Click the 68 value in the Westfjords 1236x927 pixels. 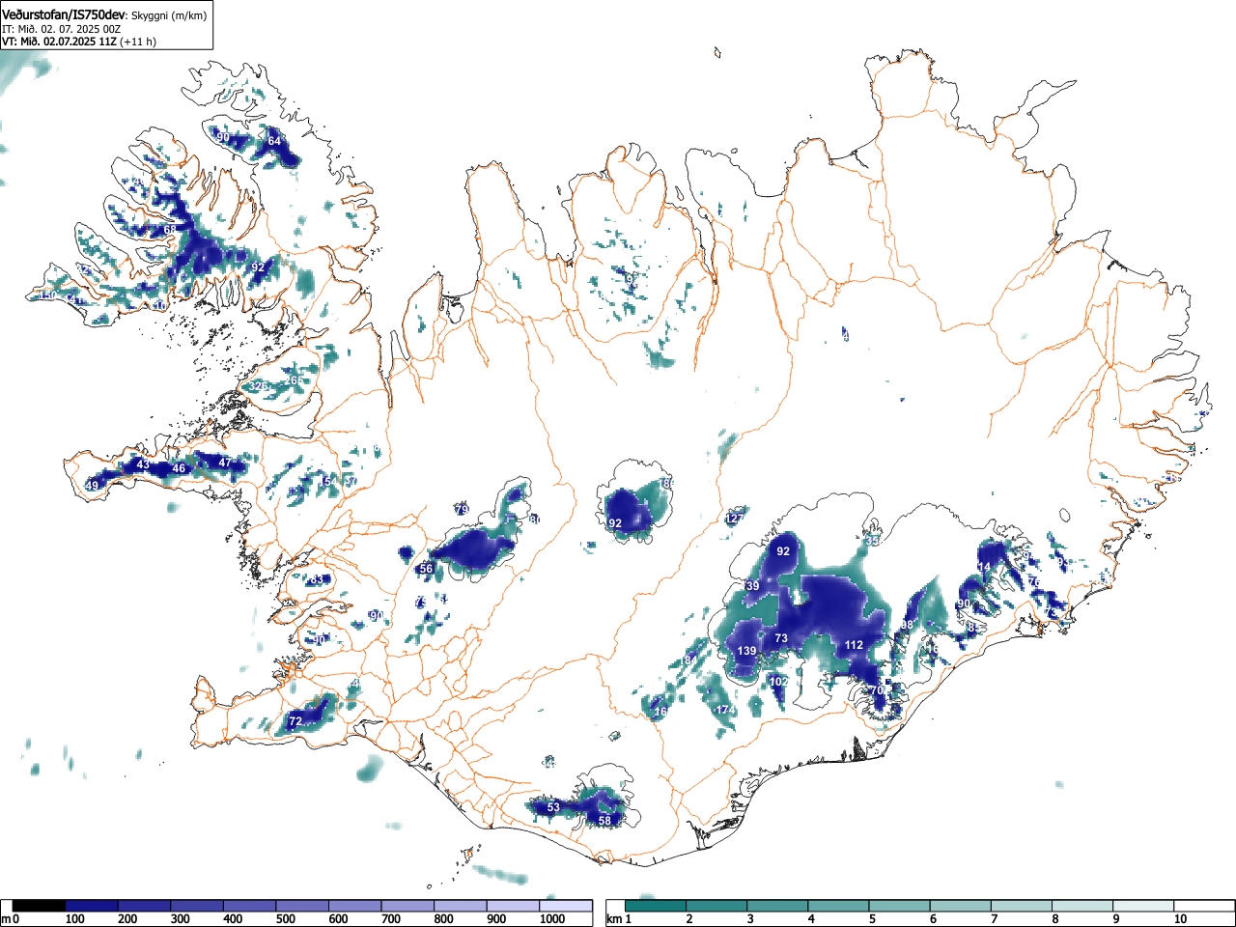click(170, 229)
